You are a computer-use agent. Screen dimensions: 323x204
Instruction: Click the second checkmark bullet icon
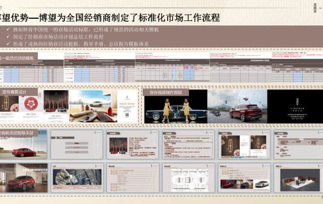pos(8,37)
